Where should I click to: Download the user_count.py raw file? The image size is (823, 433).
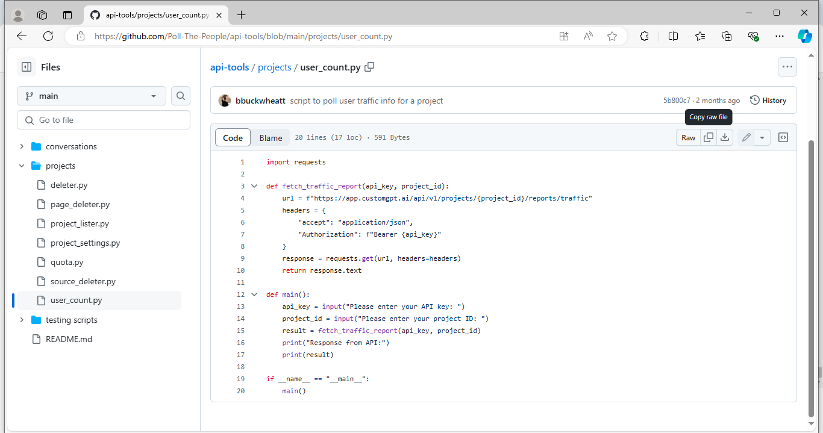pos(725,137)
